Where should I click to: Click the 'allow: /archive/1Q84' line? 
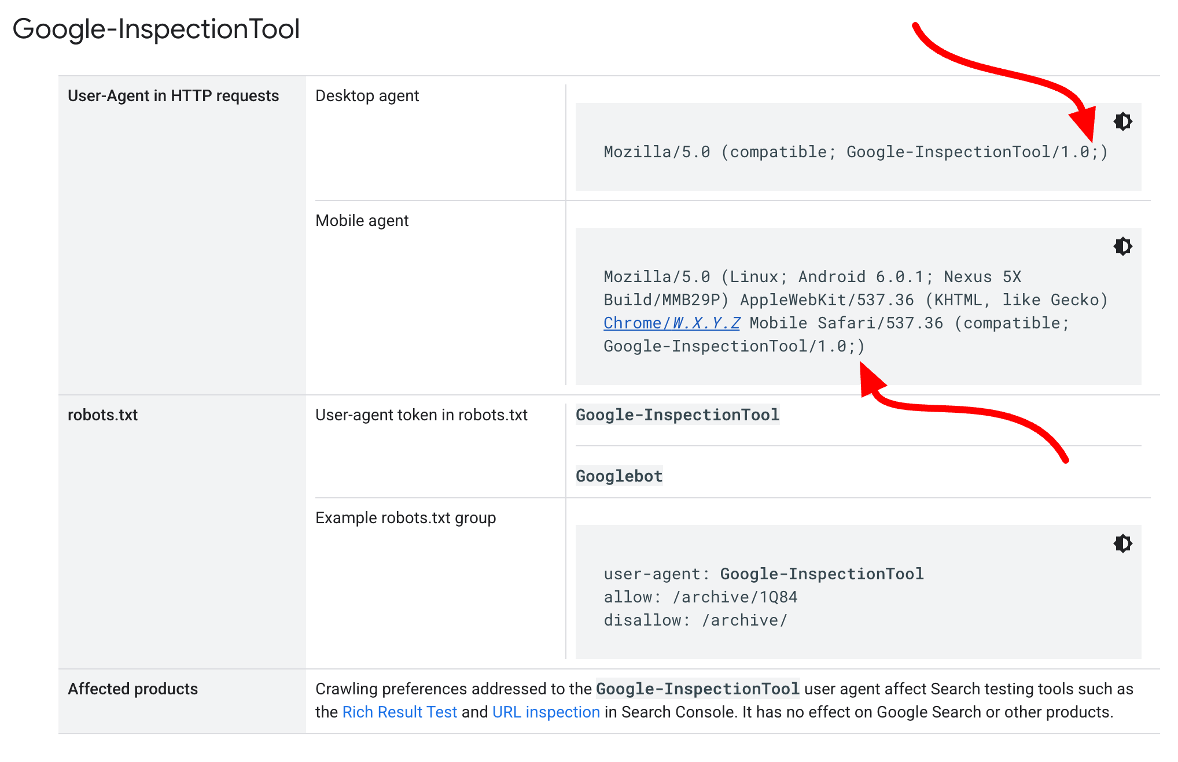pyautogui.click(x=701, y=597)
